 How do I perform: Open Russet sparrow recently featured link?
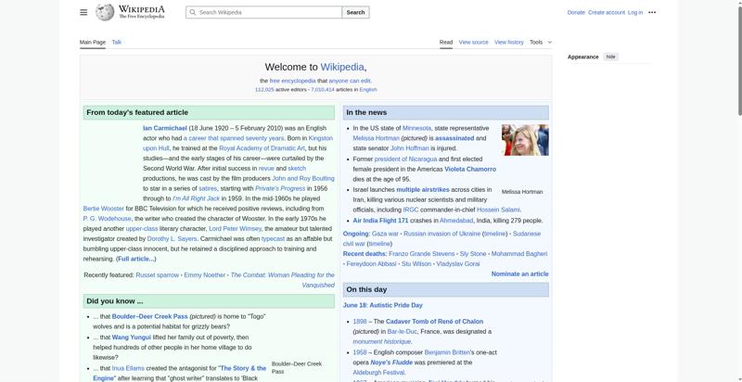pyautogui.click(x=157, y=275)
